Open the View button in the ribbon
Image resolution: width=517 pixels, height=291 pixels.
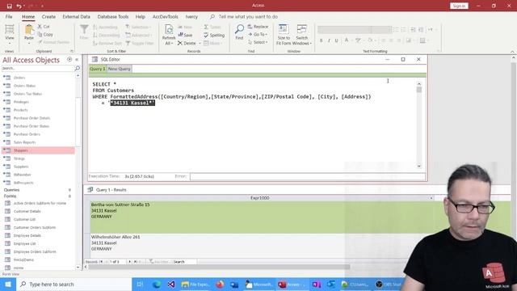[10, 34]
